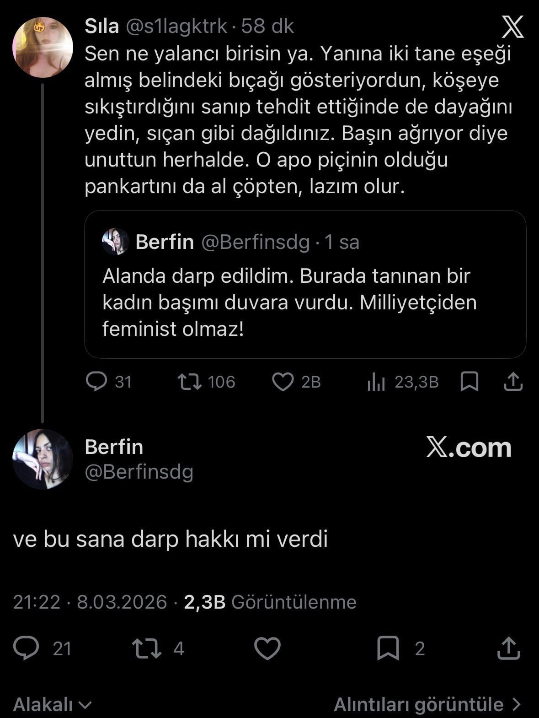The image size is (539, 718).
Task: Like Berfin's main tweet
Action: point(267,648)
